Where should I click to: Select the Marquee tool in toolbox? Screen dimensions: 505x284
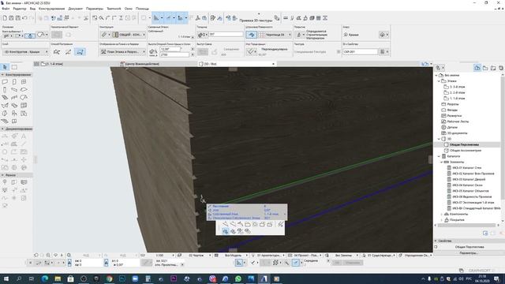click(x=14, y=67)
